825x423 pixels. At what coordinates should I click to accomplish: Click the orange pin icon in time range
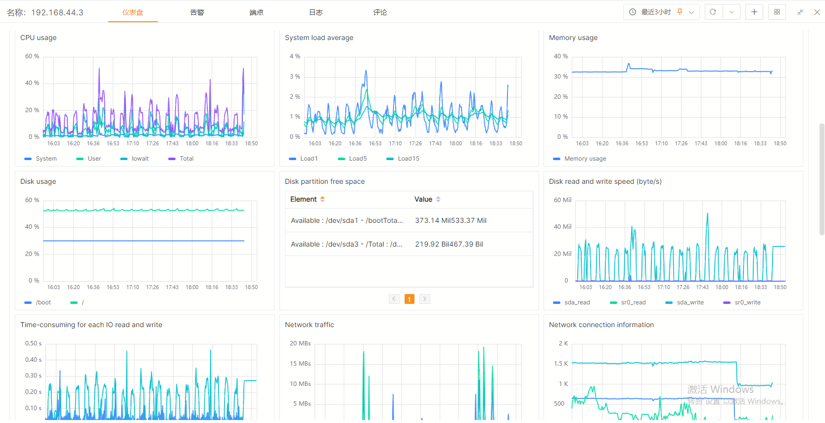(x=680, y=12)
